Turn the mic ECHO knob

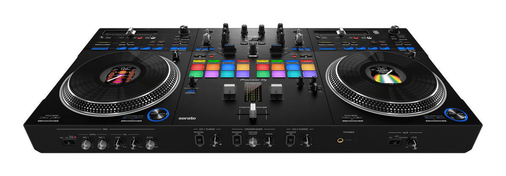(x=150, y=145)
